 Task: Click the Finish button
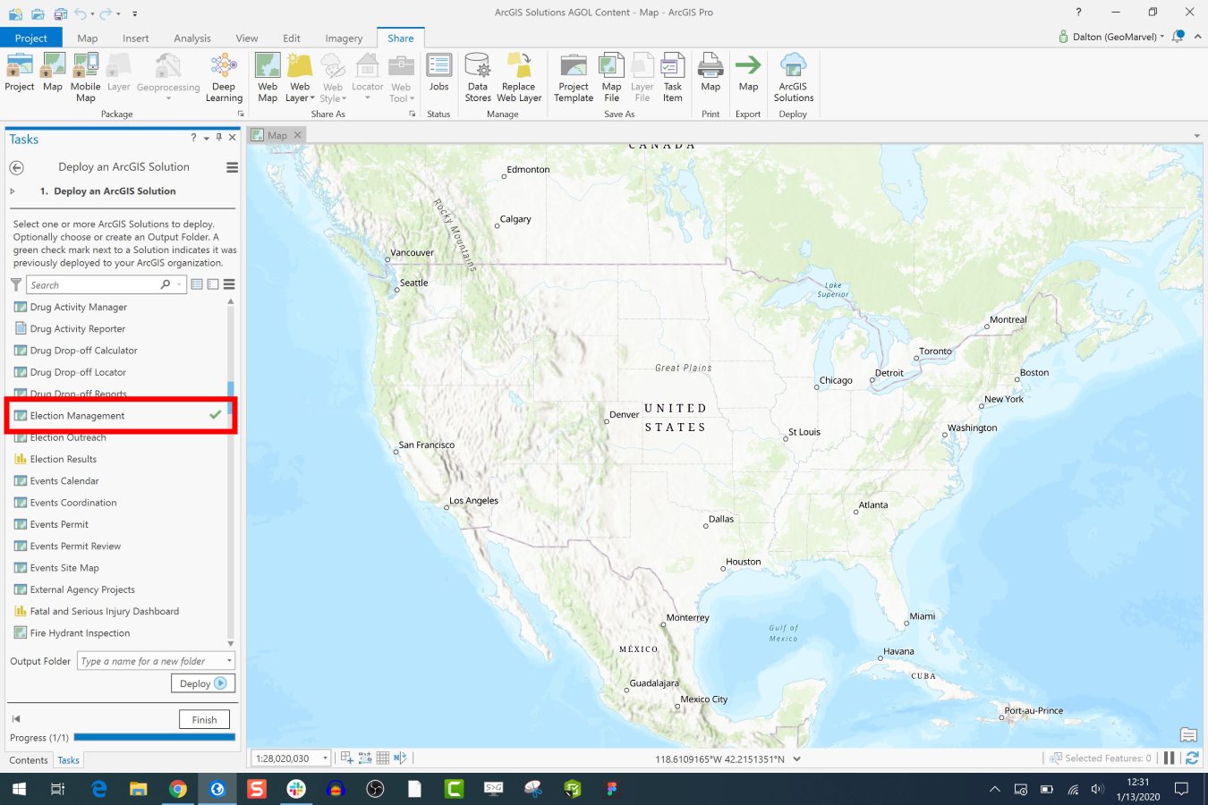204,719
